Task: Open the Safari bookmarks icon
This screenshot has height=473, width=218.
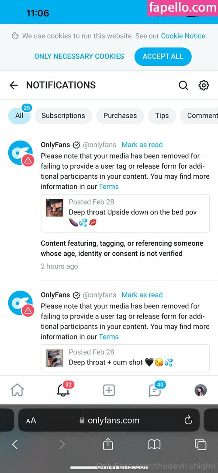Action: pyautogui.click(x=154, y=445)
